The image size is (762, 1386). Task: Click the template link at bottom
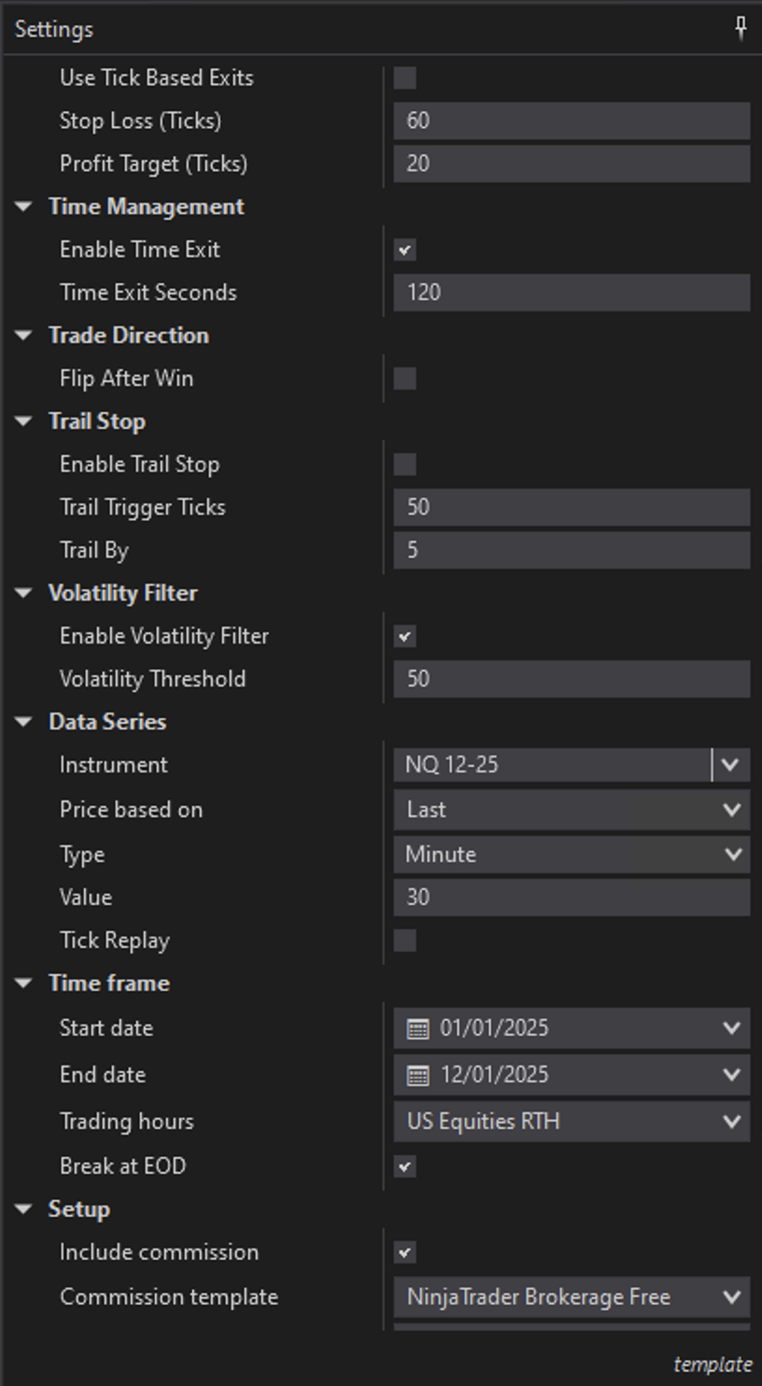(x=712, y=1365)
